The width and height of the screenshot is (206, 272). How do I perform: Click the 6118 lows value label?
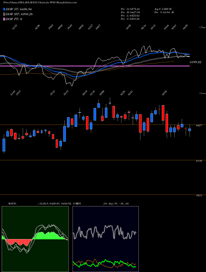(x=93, y=93)
